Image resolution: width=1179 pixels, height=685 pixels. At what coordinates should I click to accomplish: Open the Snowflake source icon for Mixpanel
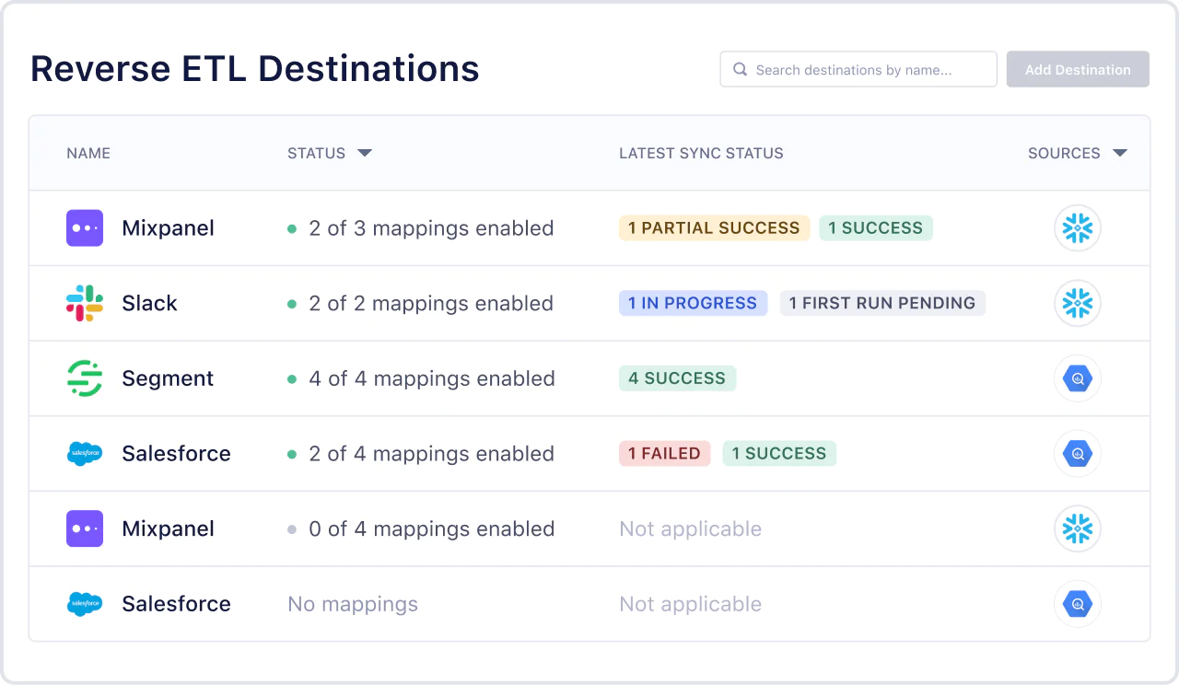pos(1078,227)
